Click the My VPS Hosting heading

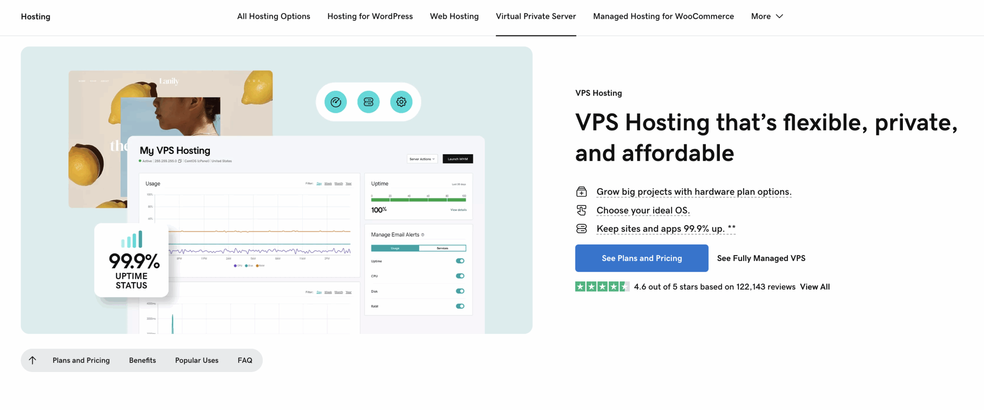(x=175, y=150)
